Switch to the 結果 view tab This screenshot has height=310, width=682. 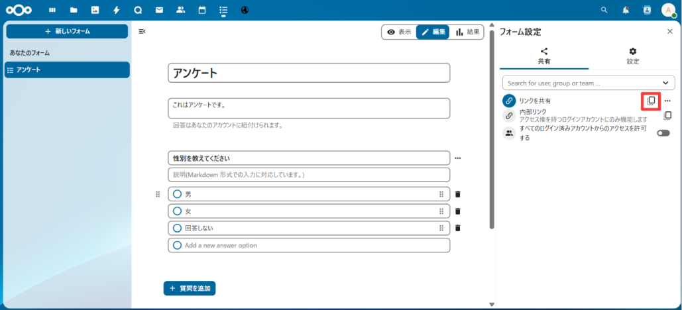pos(467,32)
